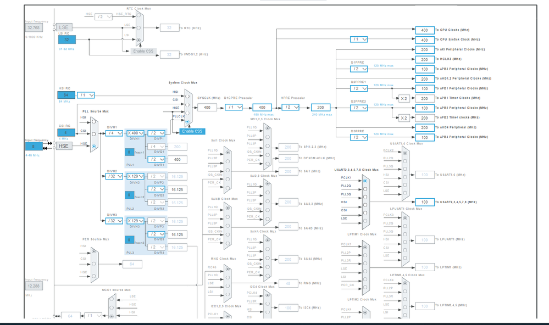549x325 pixels.
Task: Open the DIVM2 /32 divider dropdown
Action: click(x=114, y=176)
